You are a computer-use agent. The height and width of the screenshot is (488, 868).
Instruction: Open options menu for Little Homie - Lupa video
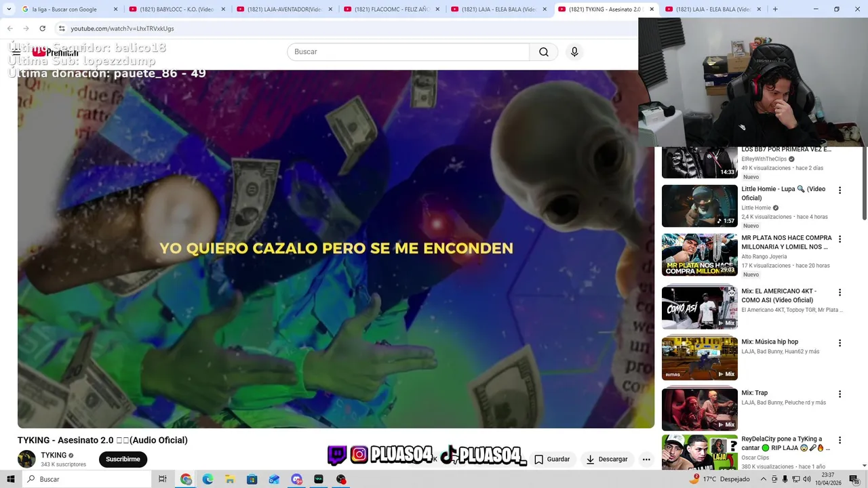(840, 190)
